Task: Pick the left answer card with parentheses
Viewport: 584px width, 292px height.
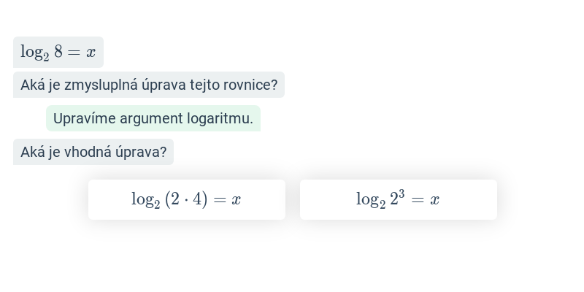Action: [x=187, y=199]
